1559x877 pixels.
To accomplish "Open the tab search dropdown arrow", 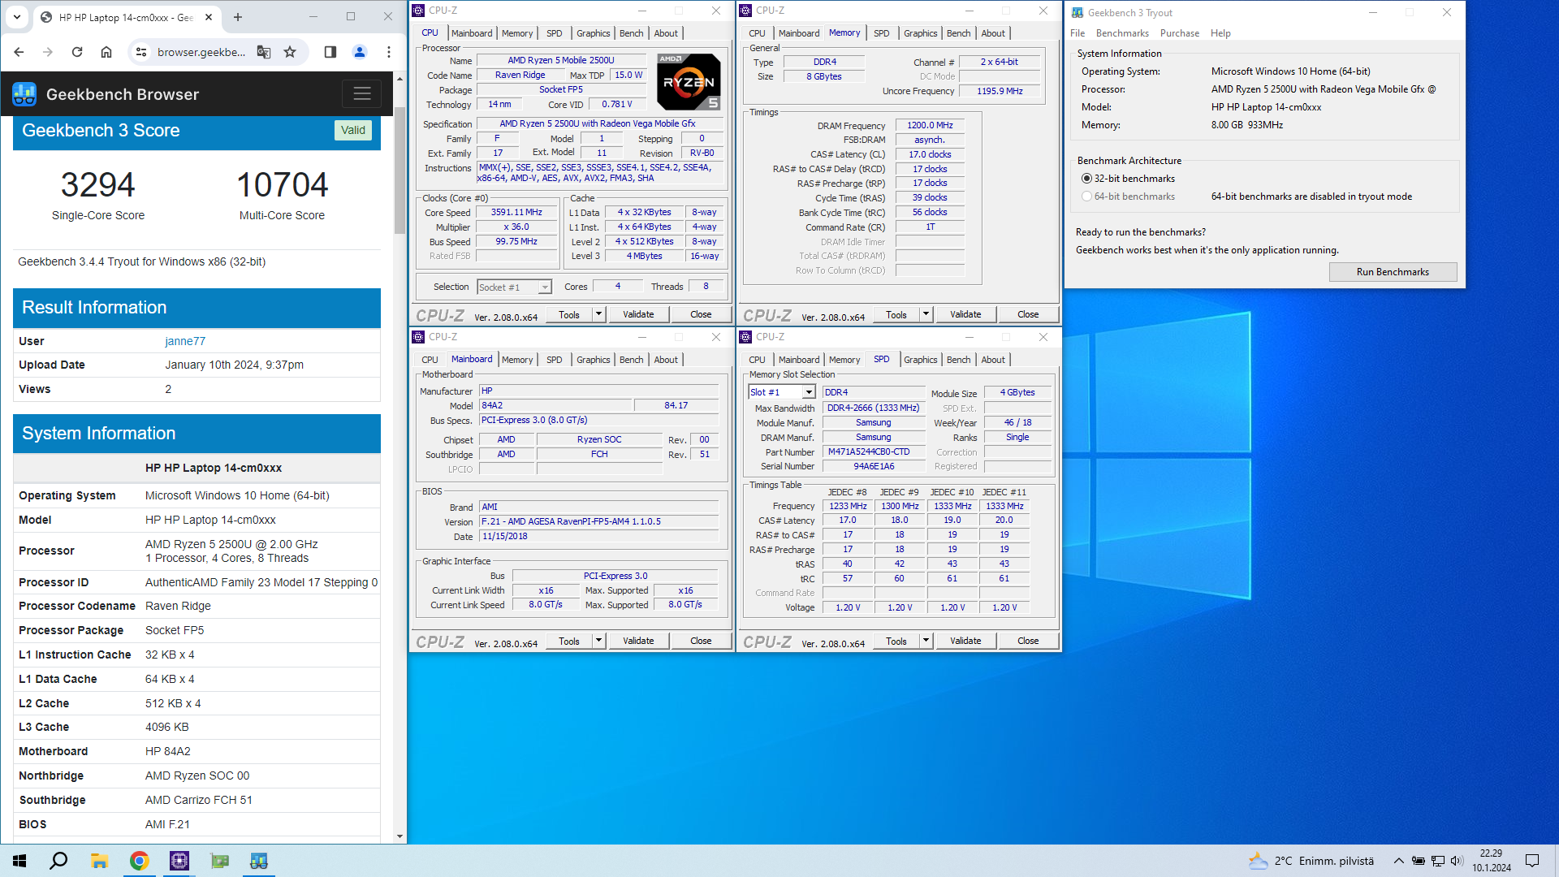I will (17, 16).
